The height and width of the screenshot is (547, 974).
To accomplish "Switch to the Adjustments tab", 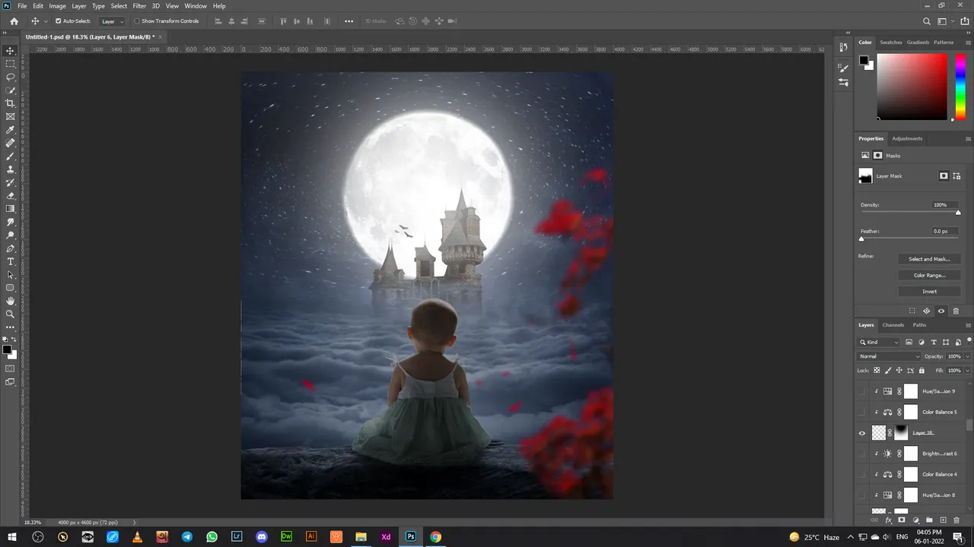I will 907,139.
